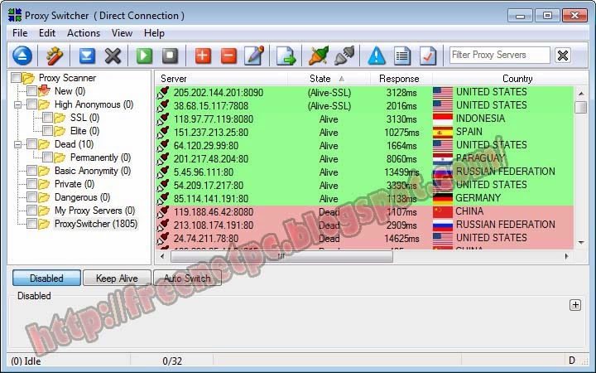The height and width of the screenshot is (373, 596).
Task: Sort by the State column header
Action: point(329,79)
